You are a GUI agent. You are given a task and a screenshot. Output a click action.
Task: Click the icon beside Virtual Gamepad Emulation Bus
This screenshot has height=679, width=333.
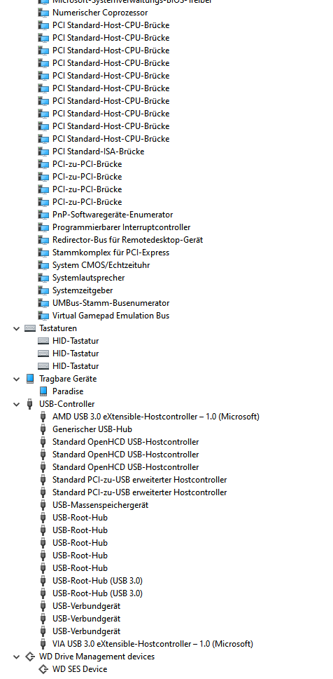pos(43,315)
